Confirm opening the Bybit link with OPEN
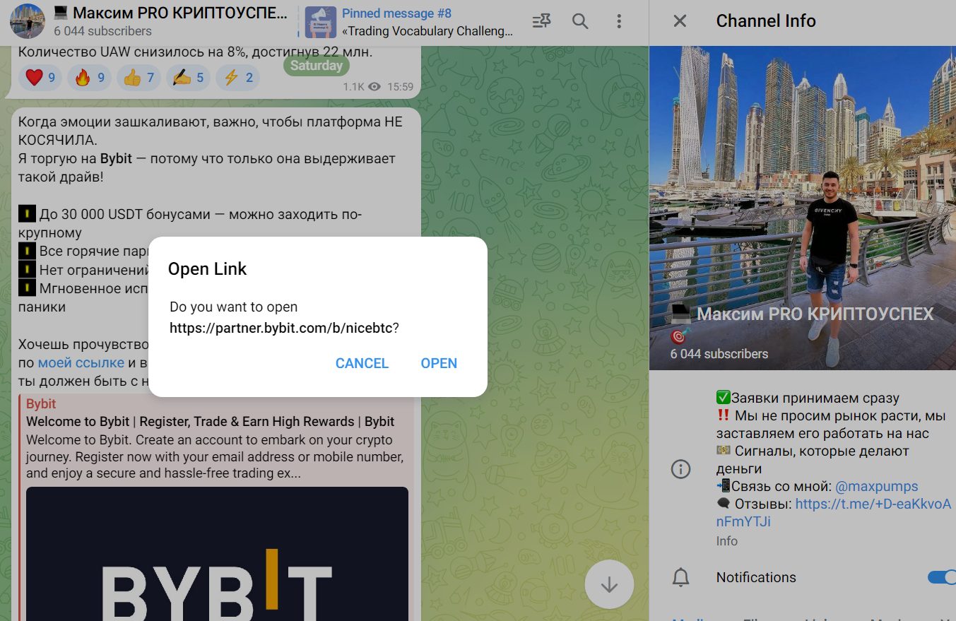 [x=439, y=363]
